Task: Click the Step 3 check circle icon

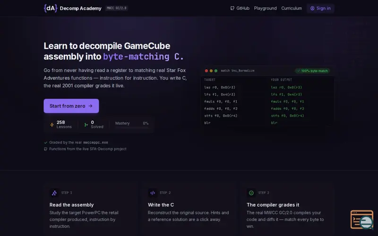Action: click(251, 193)
